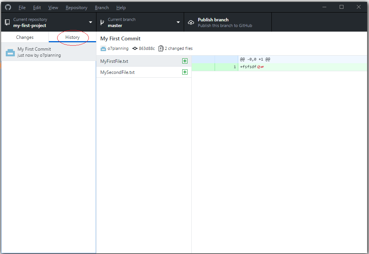Viewport: 369px width, 254px height.
Task: Click line number 1 in the diff gutter
Action: pos(234,67)
